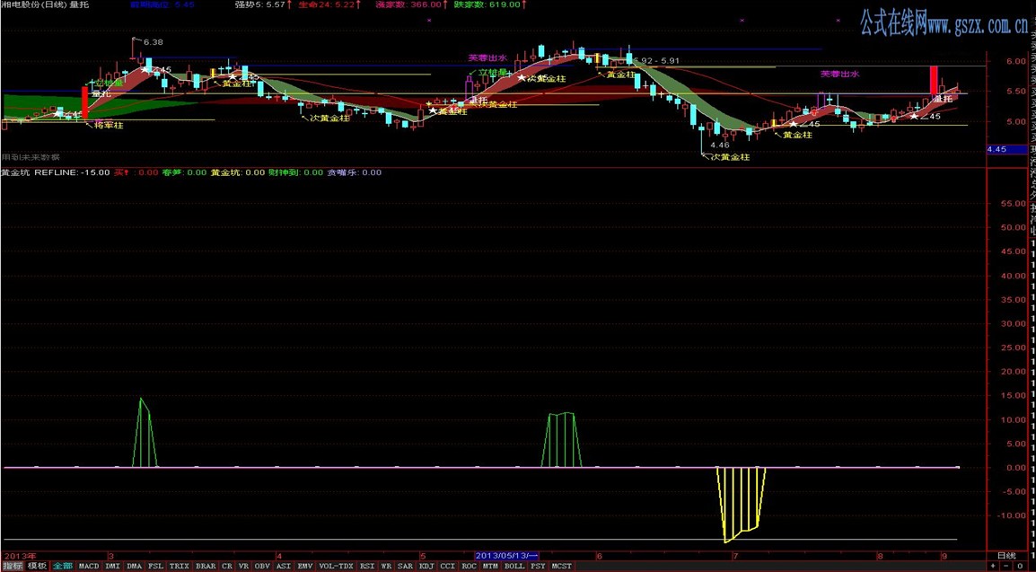This screenshot has height=572, width=1036.
Task: Choose the CR indicator tab
Action: tap(227, 566)
